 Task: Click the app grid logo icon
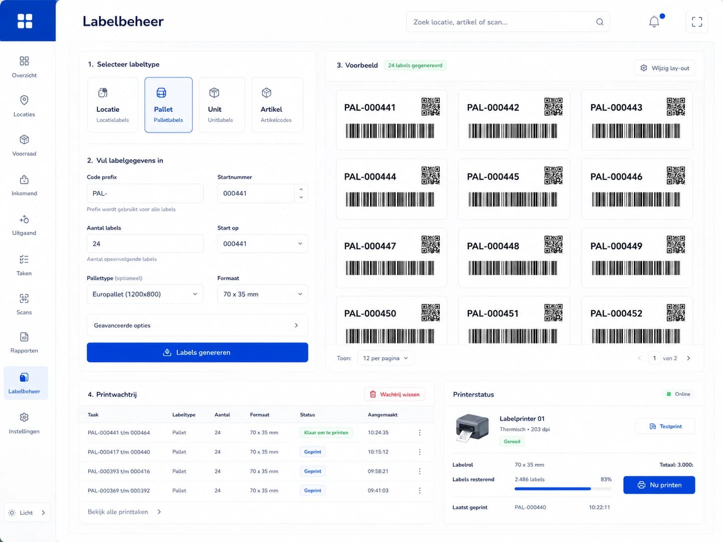tap(25, 21)
